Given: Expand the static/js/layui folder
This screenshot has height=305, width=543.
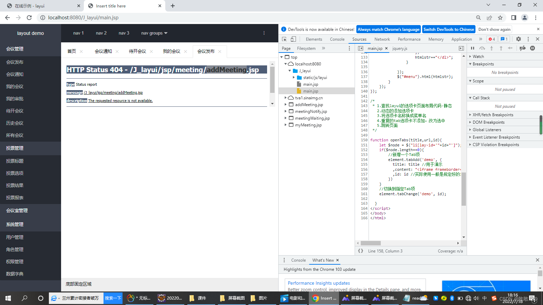Looking at the screenshot, I should pyautogui.click(x=294, y=78).
